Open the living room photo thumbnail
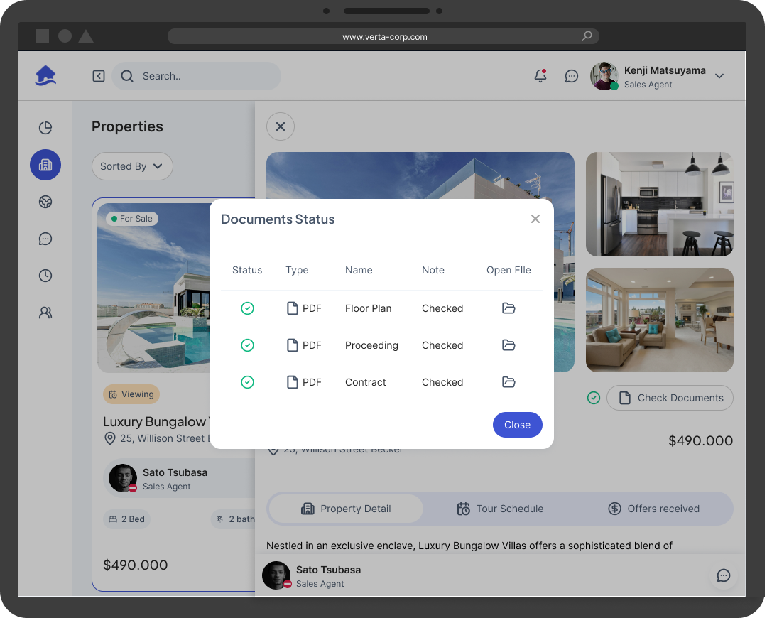This screenshot has height=618, width=767. (x=659, y=320)
